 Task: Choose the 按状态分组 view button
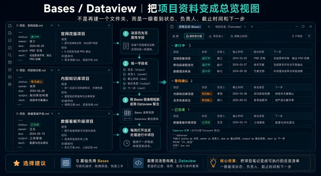(194, 36)
